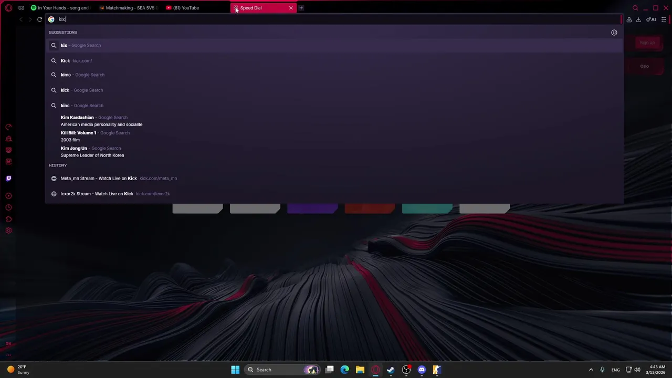Open lexor2k Stream history entry

tap(334, 194)
